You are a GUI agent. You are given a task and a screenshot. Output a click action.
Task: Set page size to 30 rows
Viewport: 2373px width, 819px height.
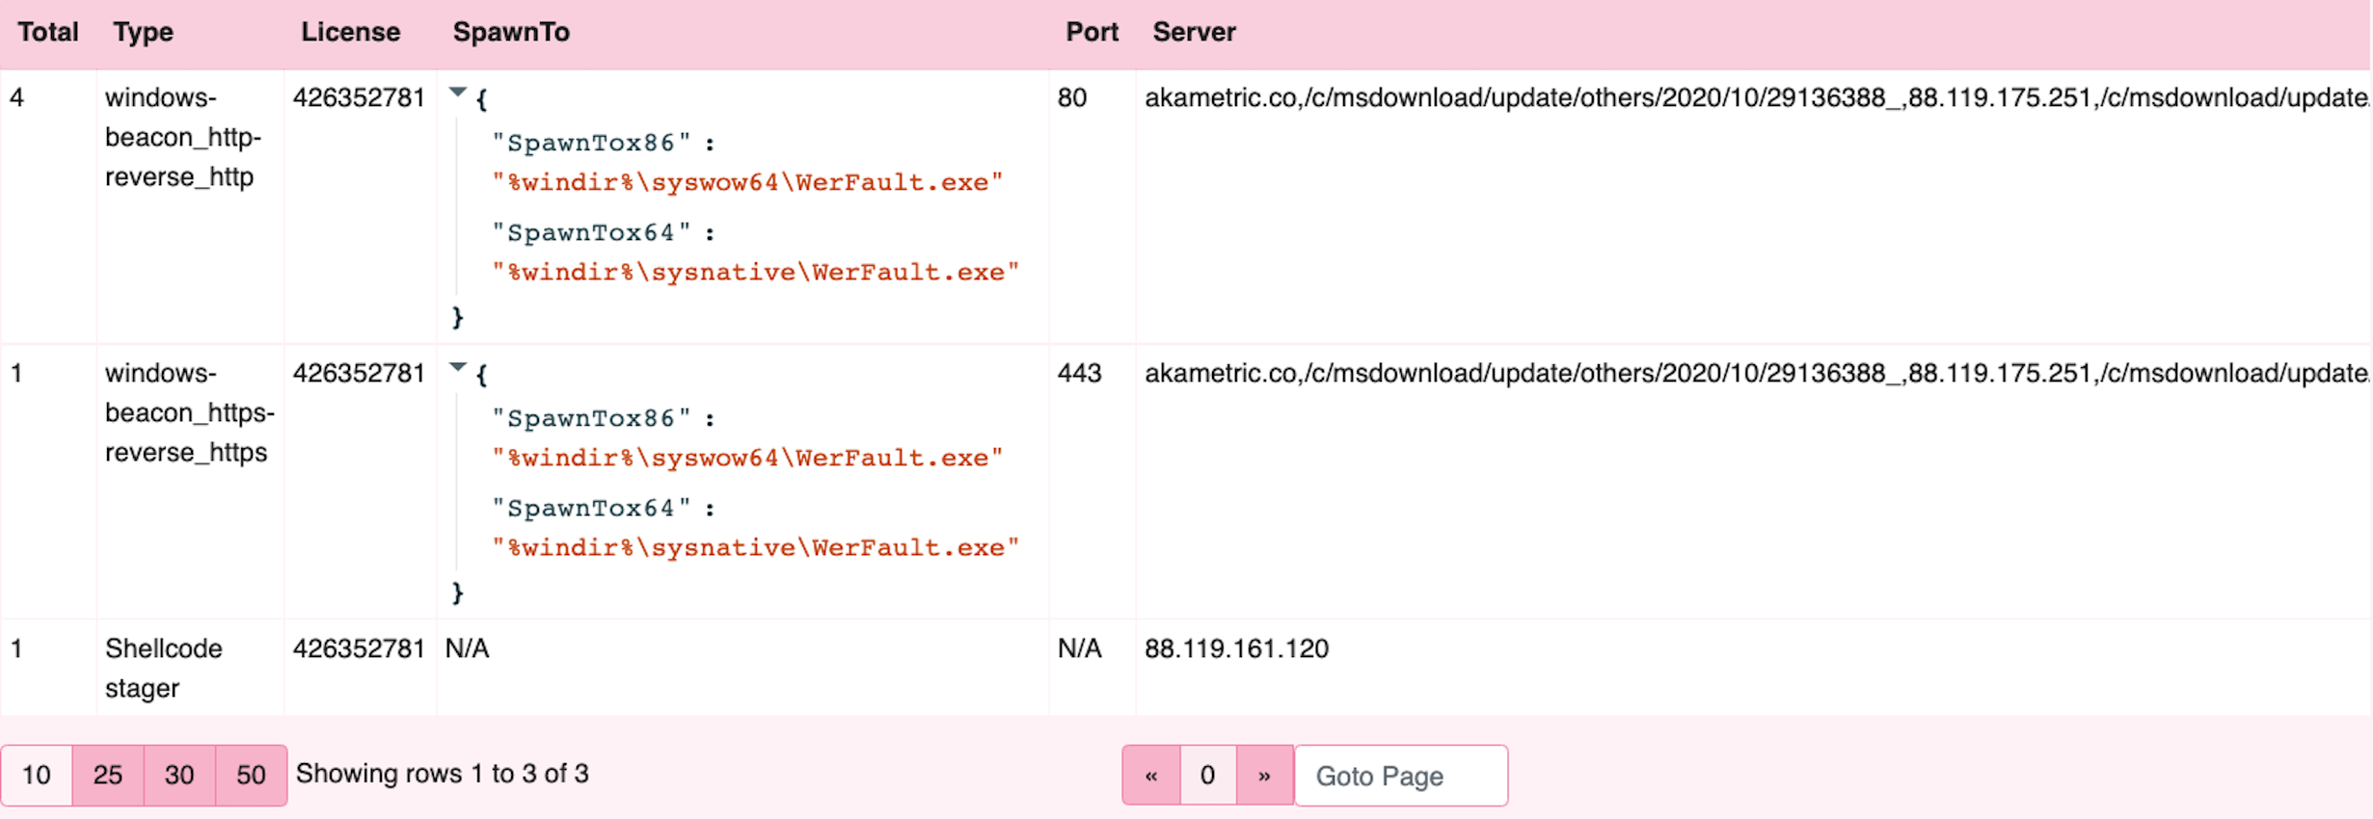click(179, 775)
